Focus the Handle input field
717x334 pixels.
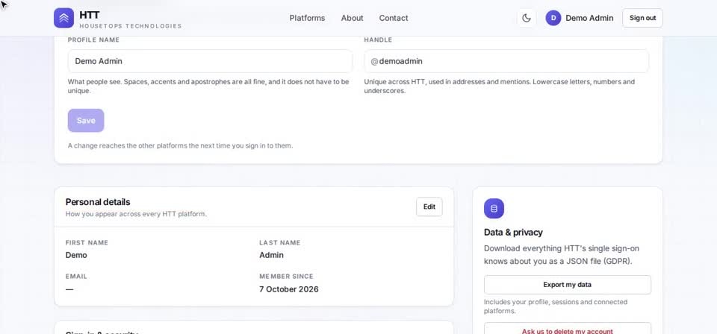coord(506,61)
